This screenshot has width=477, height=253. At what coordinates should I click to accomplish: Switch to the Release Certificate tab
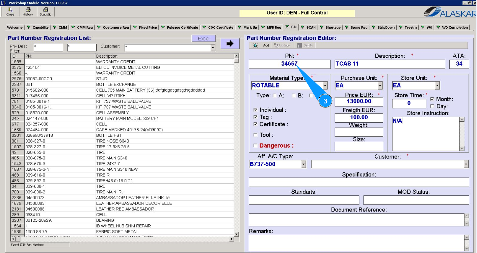[x=180, y=27]
